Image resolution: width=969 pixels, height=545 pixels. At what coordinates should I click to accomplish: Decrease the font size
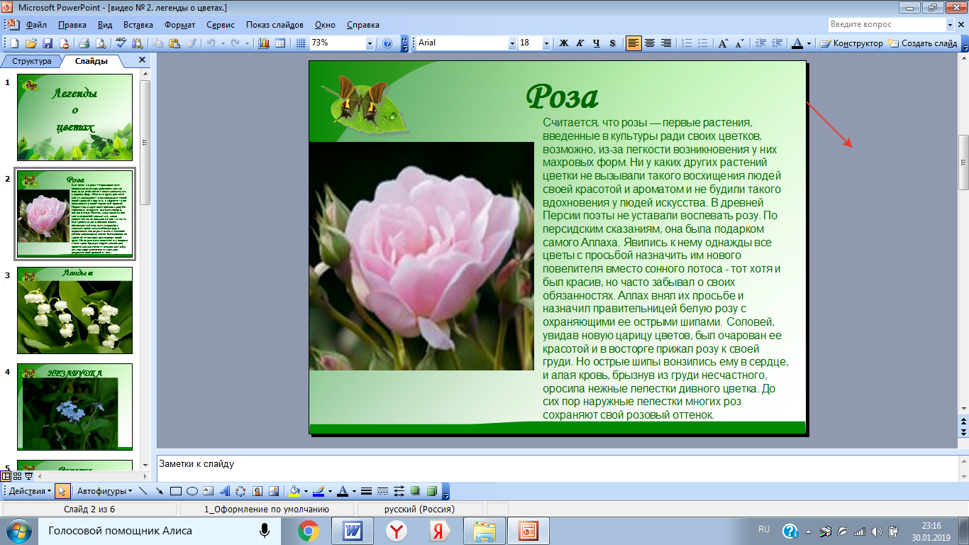(x=739, y=43)
